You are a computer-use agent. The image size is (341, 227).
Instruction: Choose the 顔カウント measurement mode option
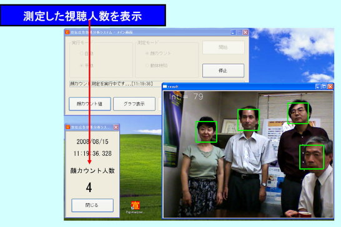click(x=147, y=53)
